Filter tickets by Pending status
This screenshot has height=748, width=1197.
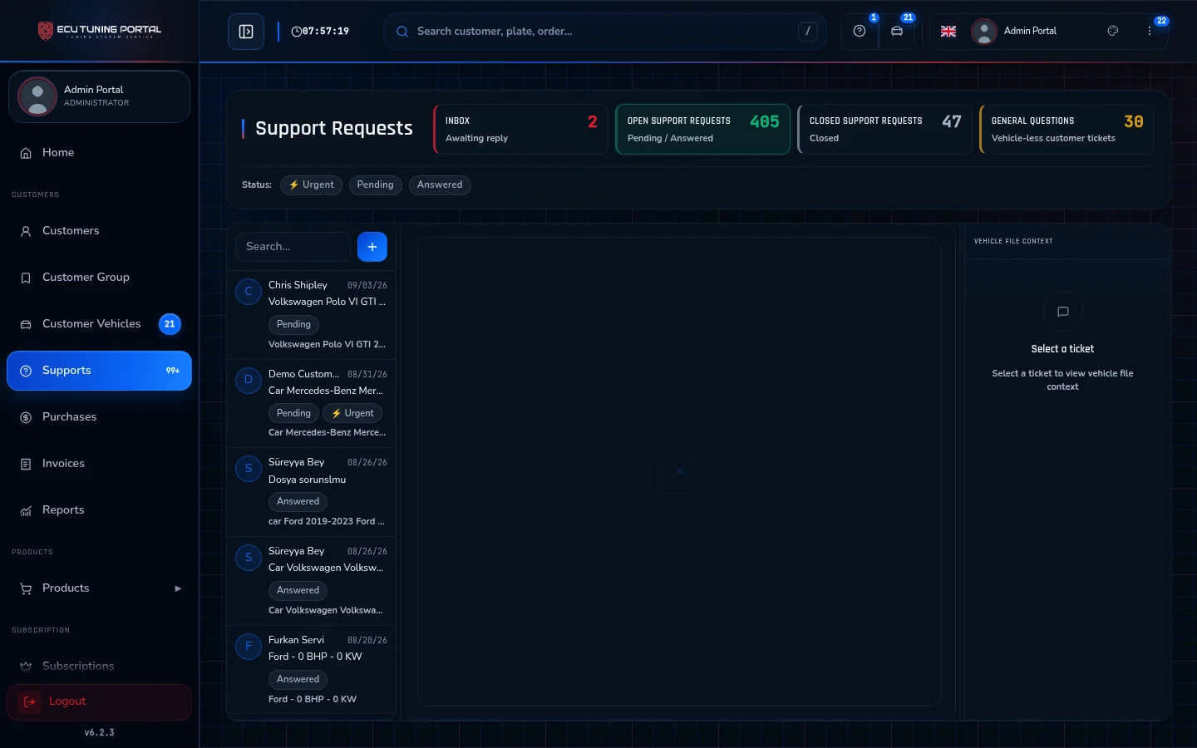coord(375,185)
